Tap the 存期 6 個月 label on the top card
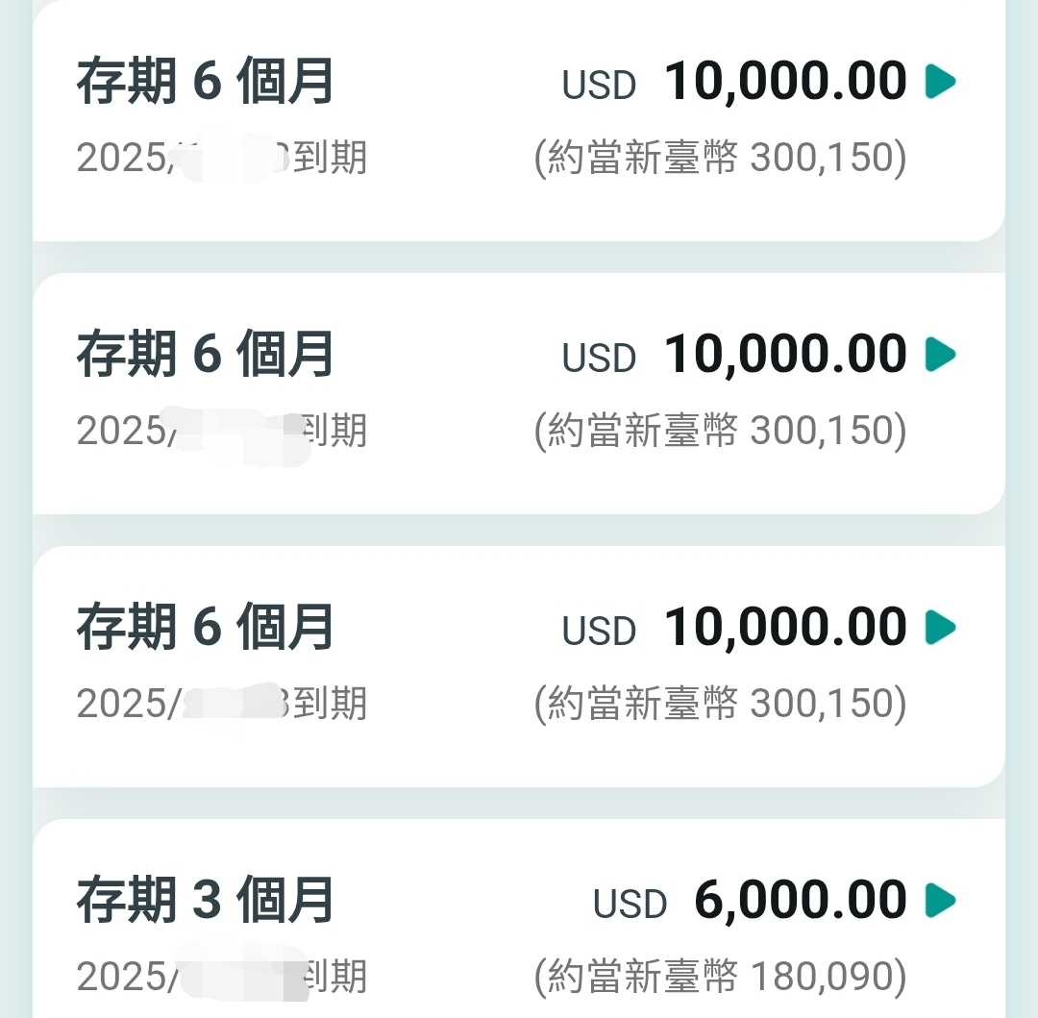Screen dimensions: 1038x1018 tap(205, 82)
